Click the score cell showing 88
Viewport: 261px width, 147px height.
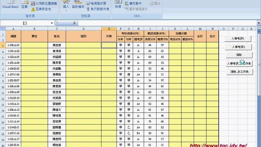(x=150, y=51)
